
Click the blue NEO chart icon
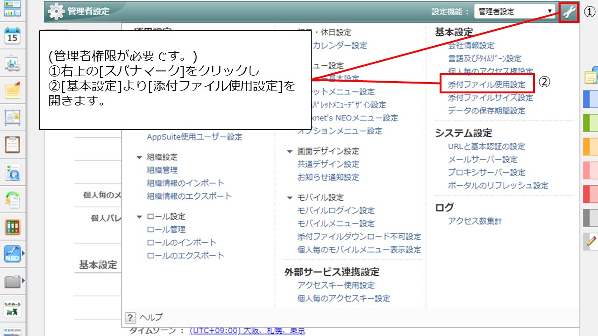click(13, 253)
